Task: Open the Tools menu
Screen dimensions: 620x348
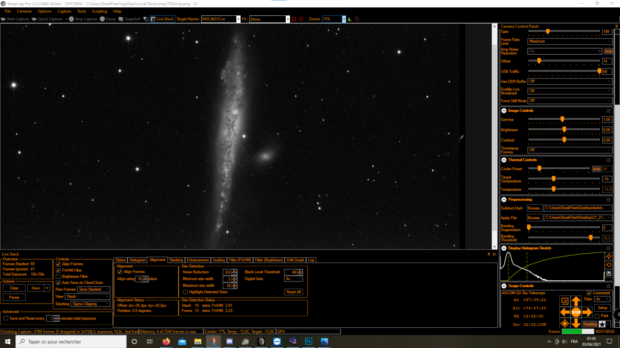Action: click(81, 11)
